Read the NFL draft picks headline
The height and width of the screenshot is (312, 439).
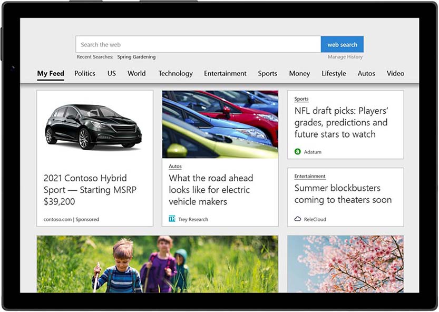tap(341, 122)
